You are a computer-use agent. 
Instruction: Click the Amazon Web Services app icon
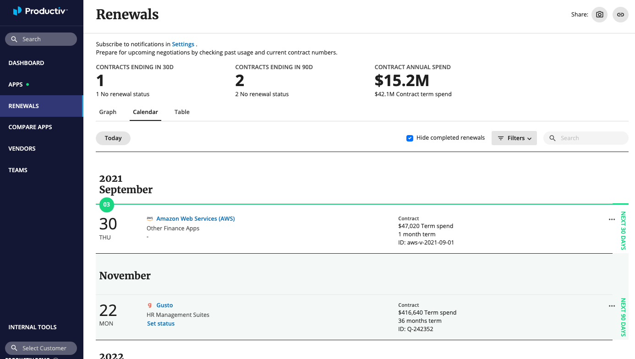pos(150,218)
